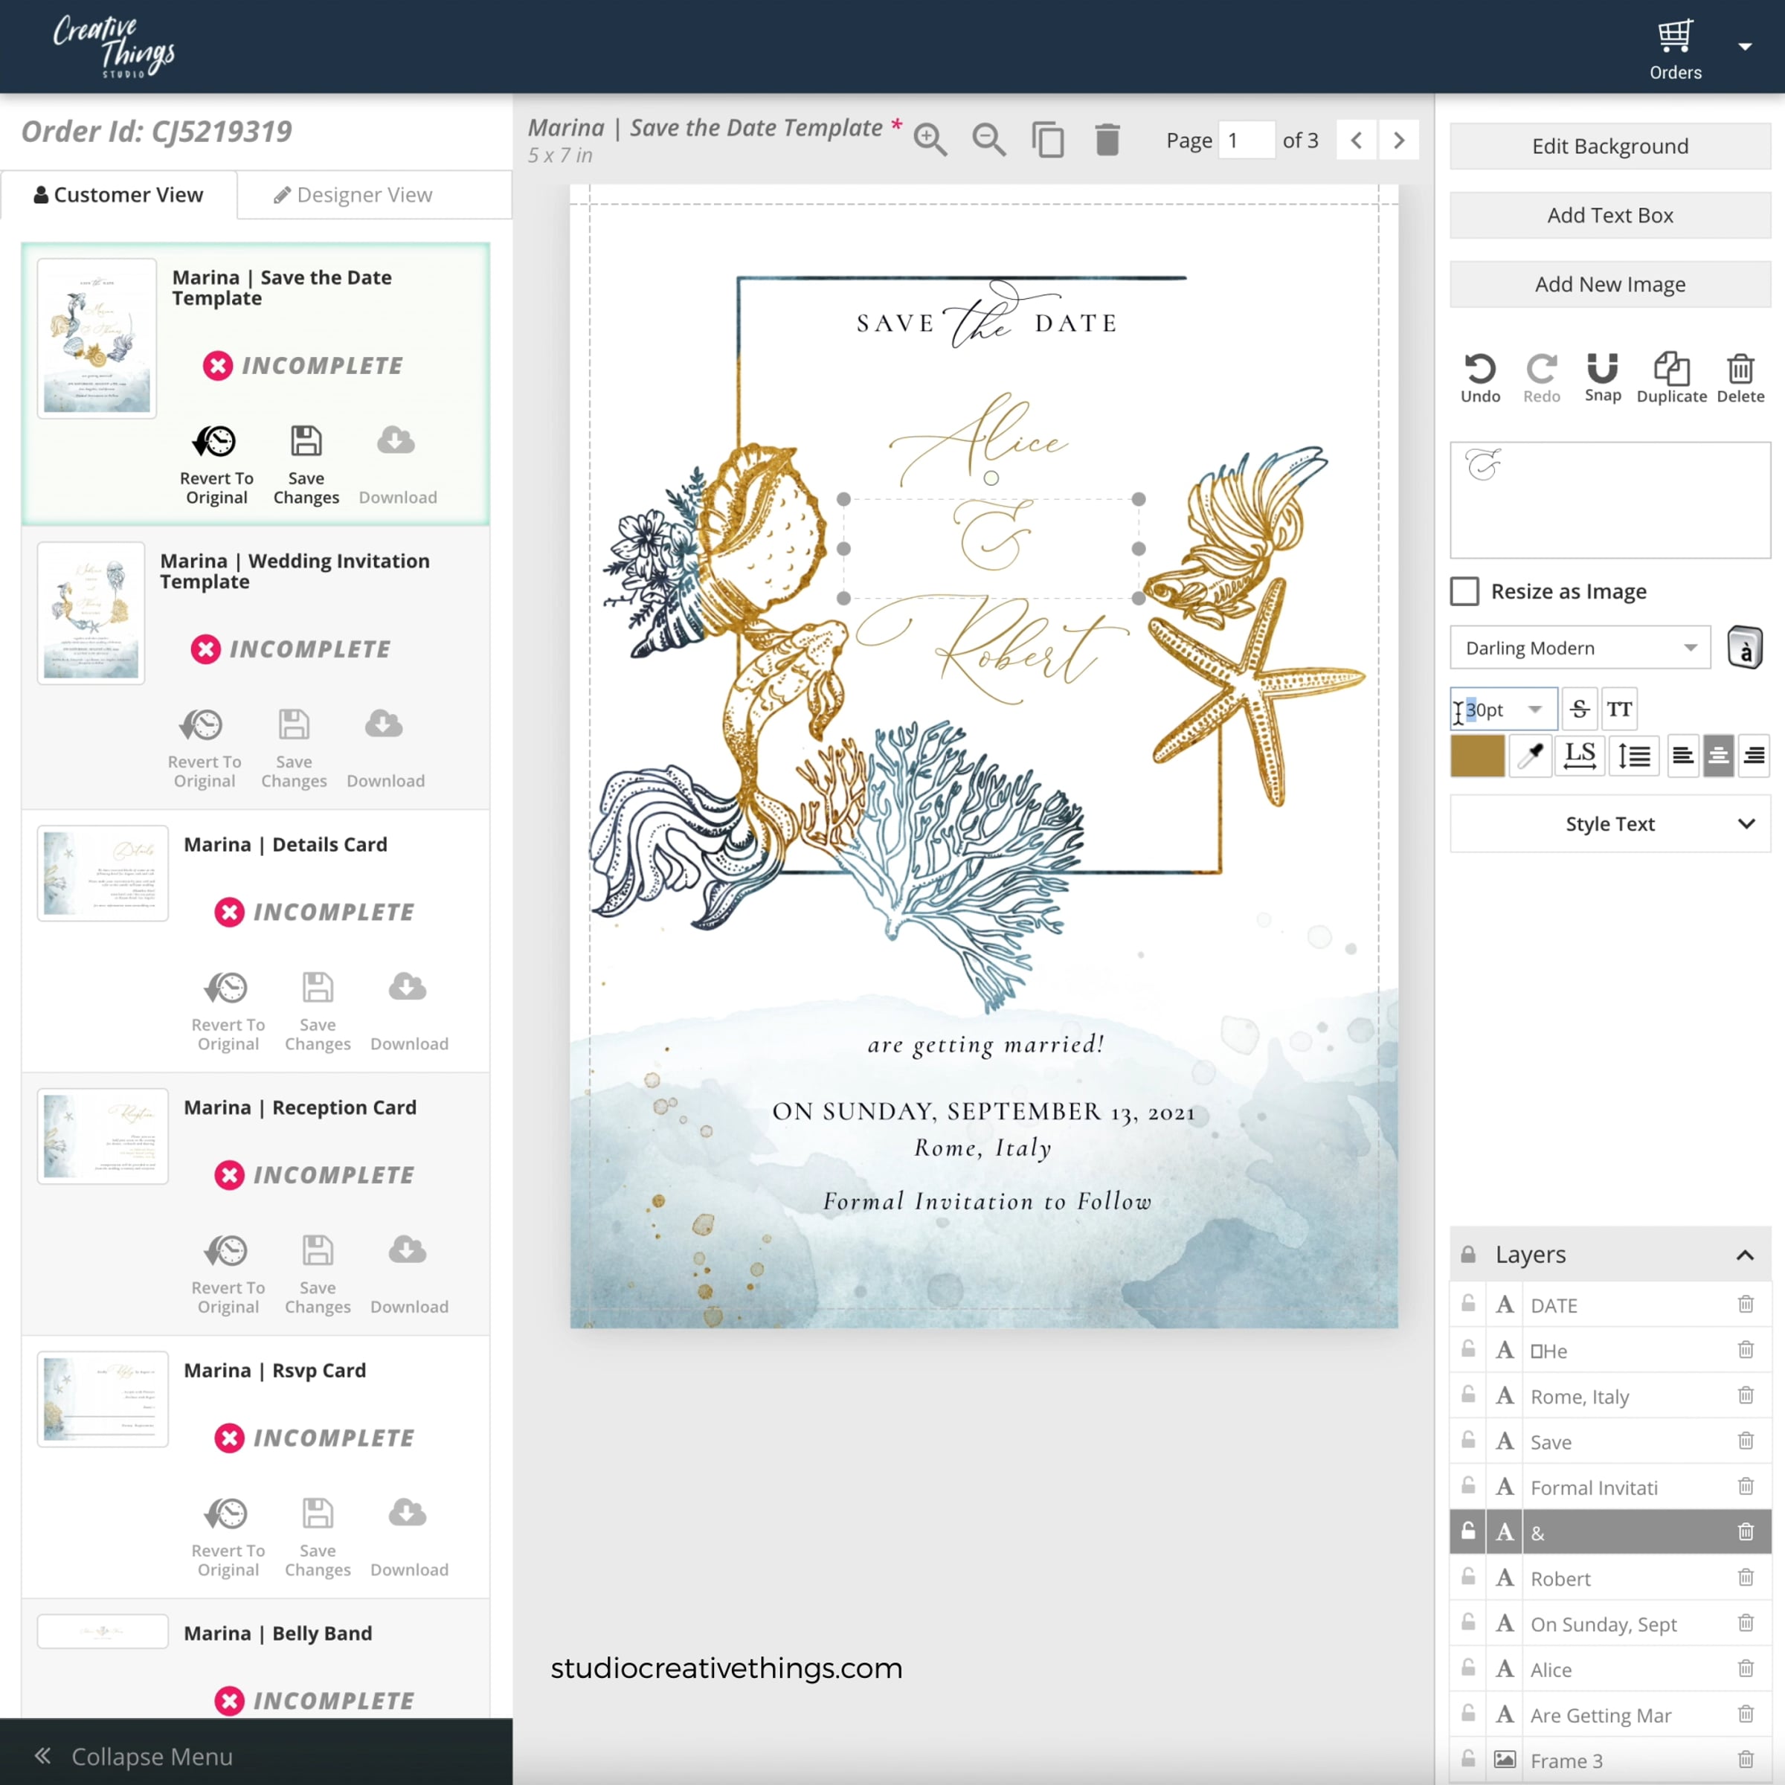Select the Marina Rsvp Card thumbnail
The height and width of the screenshot is (1785, 1785).
[x=103, y=1399]
